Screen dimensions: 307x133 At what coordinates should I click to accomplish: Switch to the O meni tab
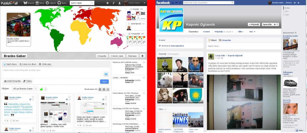[206, 32]
